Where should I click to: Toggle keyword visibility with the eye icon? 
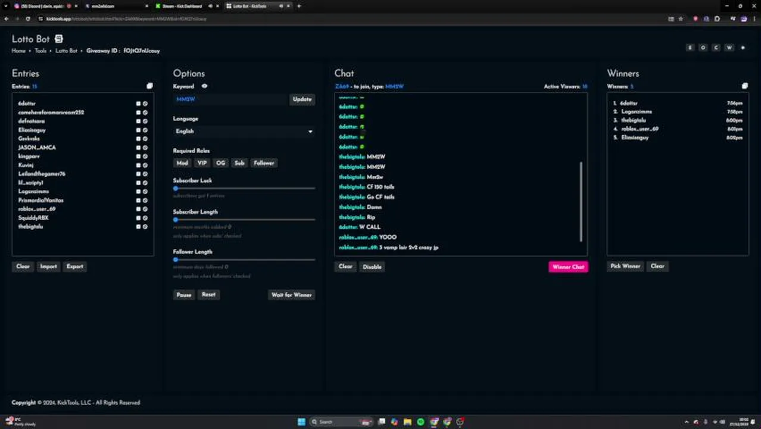[204, 86]
